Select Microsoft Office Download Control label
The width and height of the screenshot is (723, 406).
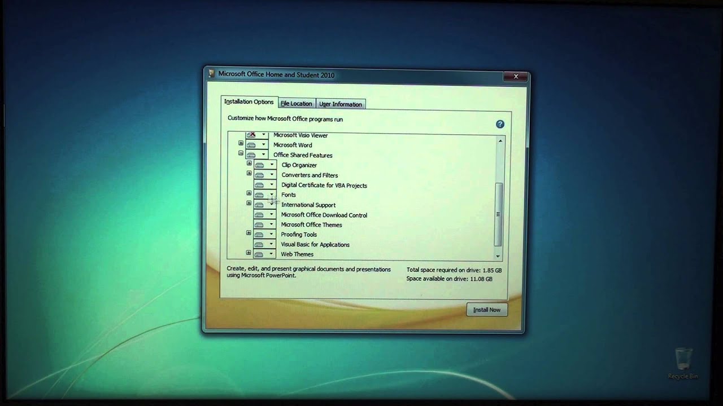[324, 215]
